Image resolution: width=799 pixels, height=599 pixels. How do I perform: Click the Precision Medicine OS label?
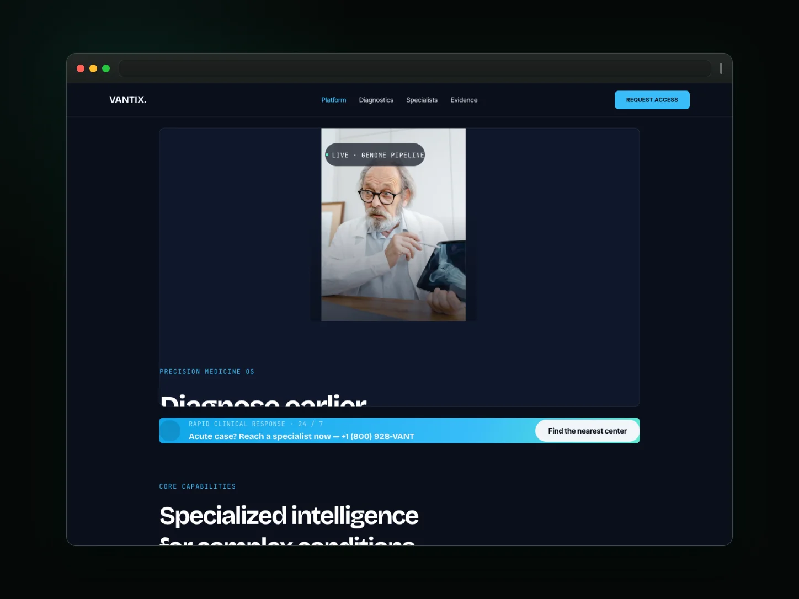tap(207, 372)
